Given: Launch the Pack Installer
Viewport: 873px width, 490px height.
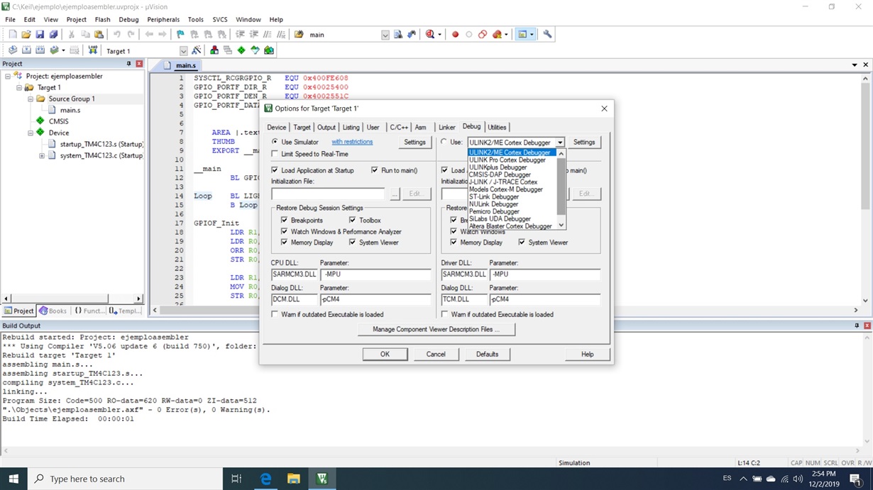Looking at the screenshot, I should click(269, 50).
